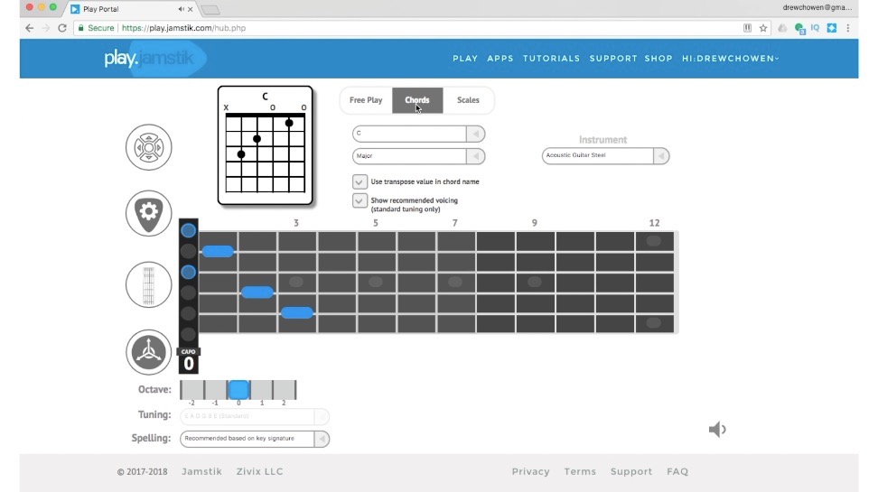Screen dimensions: 878x492
Task: Select the fretboard view circle icon
Action: pos(148,283)
